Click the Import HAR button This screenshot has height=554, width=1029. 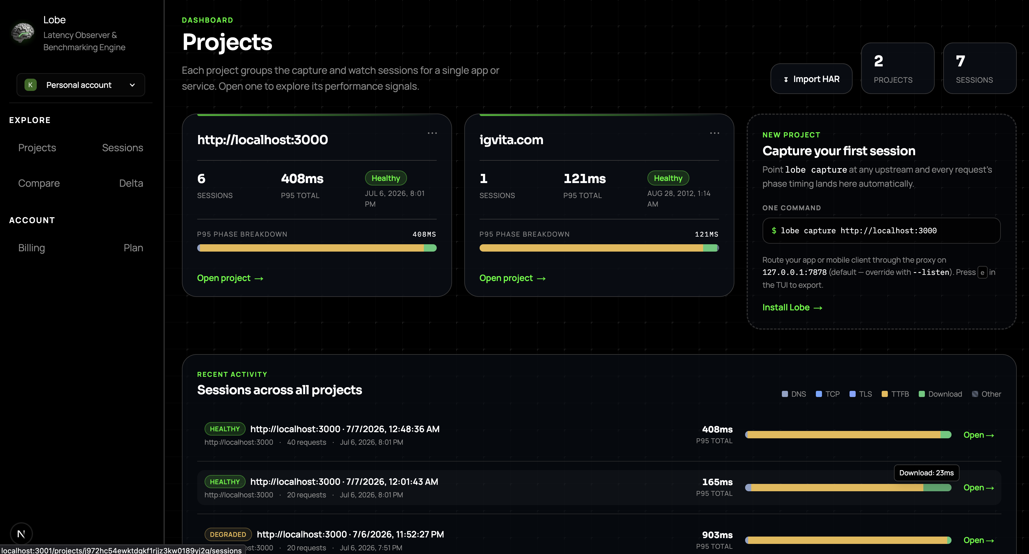click(x=811, y=79)
